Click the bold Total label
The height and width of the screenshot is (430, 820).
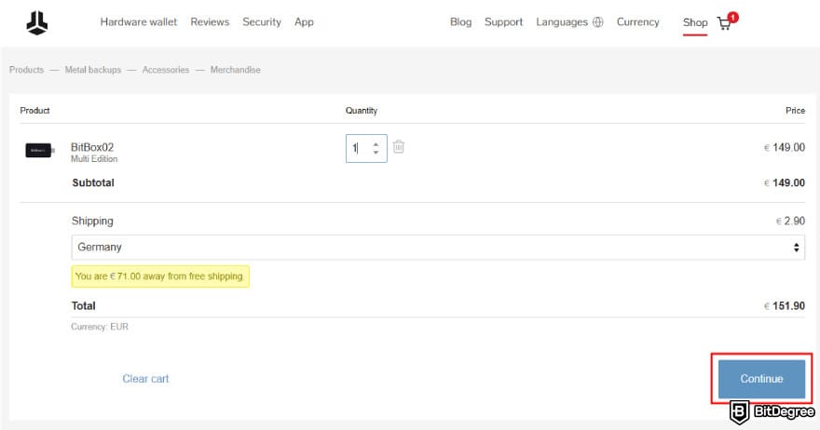pyautogui.click(x=83, y=305)
